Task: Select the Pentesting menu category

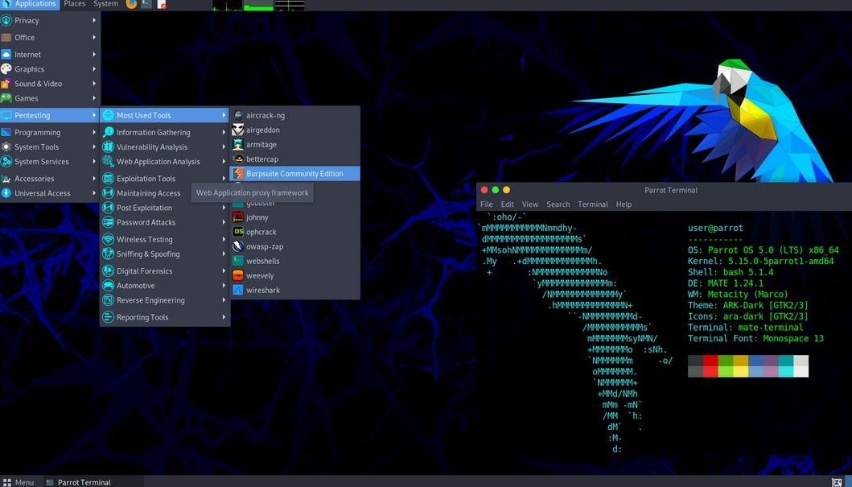Action: [51, 115]
